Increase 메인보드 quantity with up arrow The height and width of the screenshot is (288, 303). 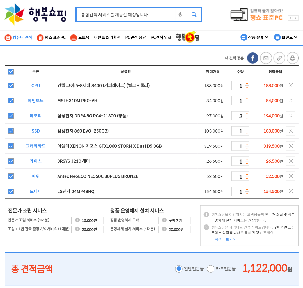click(247, 99)
